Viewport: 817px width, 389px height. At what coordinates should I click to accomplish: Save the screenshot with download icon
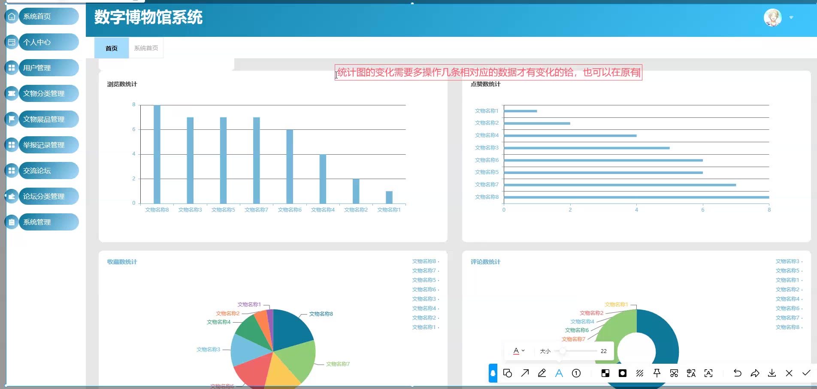772,373
